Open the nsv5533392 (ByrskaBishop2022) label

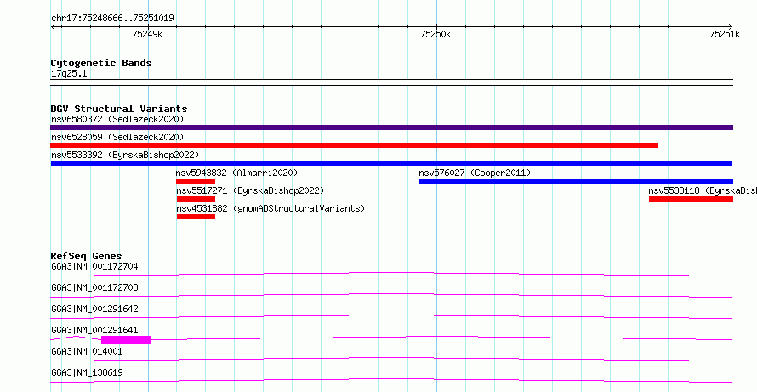point(125,155)
